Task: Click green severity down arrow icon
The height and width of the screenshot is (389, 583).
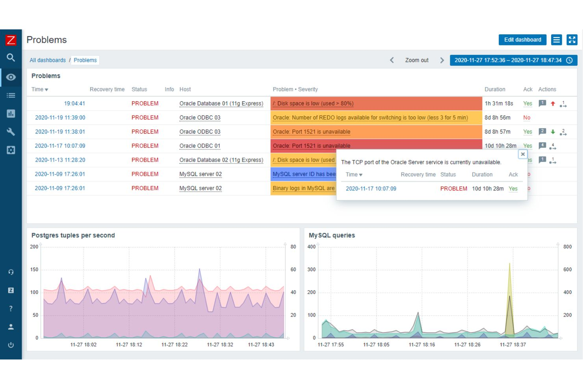Action: point(553,132)
